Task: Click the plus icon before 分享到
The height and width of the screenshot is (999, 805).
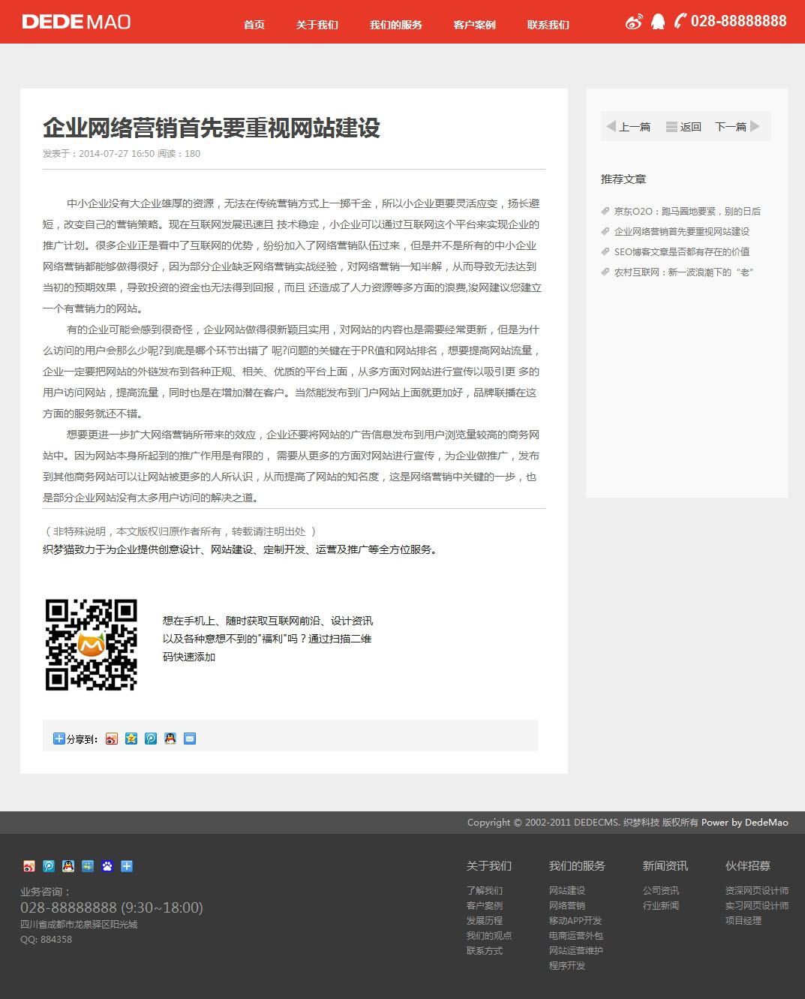Action: (x=59, y=739)
